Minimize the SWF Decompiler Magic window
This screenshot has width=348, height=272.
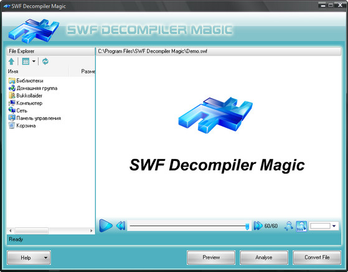click(323, 6)
